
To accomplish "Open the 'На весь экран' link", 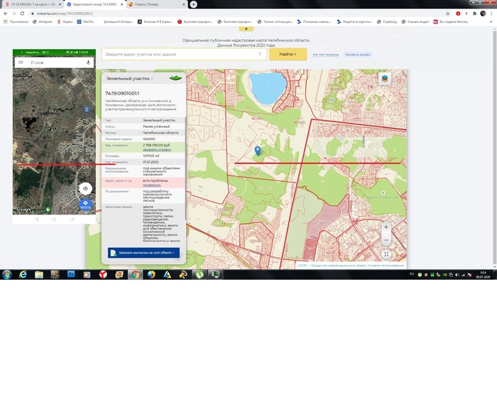I will click(357, 54).
